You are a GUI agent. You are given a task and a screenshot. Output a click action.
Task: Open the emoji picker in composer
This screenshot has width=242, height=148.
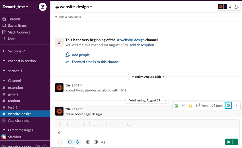tap(88, 142)
